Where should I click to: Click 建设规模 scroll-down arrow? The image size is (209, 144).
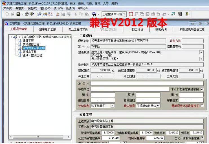pos(201,59)
